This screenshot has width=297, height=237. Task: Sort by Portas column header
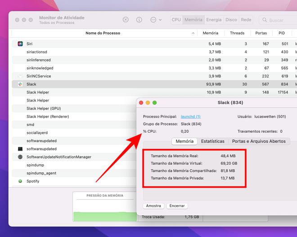(x=261, y=33)
